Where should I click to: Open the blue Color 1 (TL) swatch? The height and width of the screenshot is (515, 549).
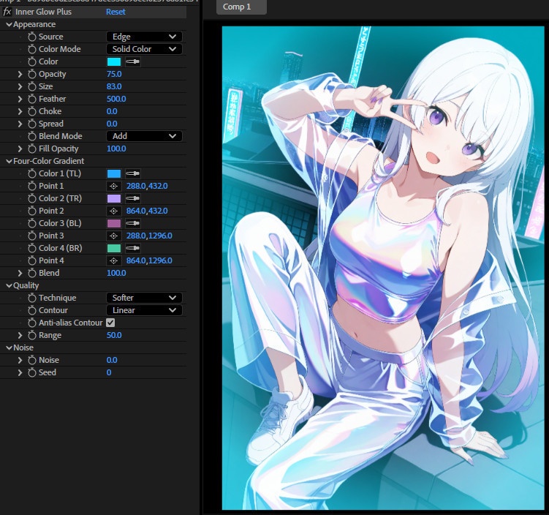click(x=114, y=173)
